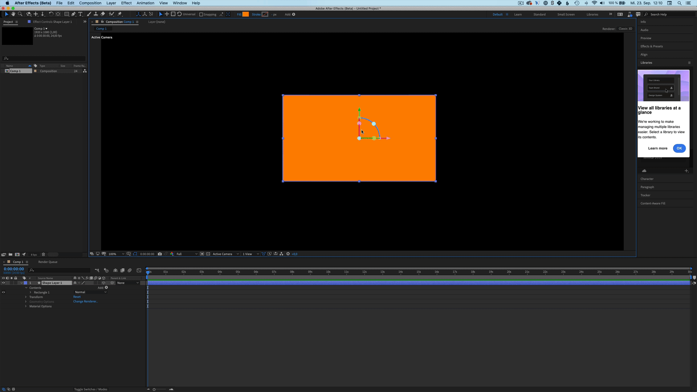The width and height of the screenshot is (697, 392).
Task: Click OK in the libraries popup
Action: (x=679, y=148)
